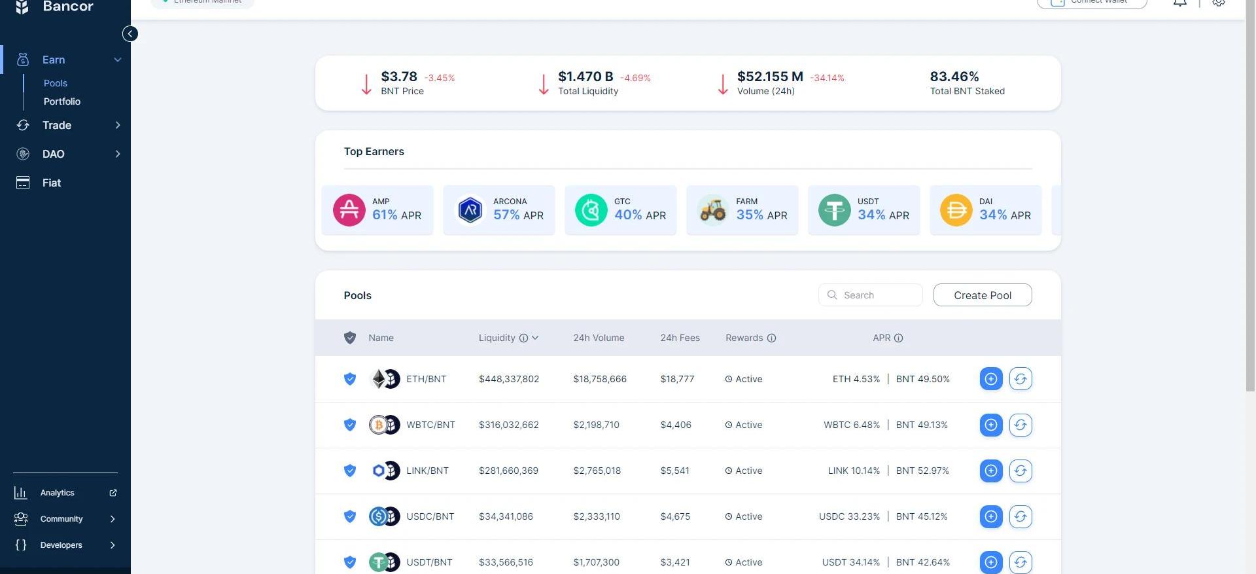
Task: Click the Trade swap icon
Action: (x=23, y=125)
